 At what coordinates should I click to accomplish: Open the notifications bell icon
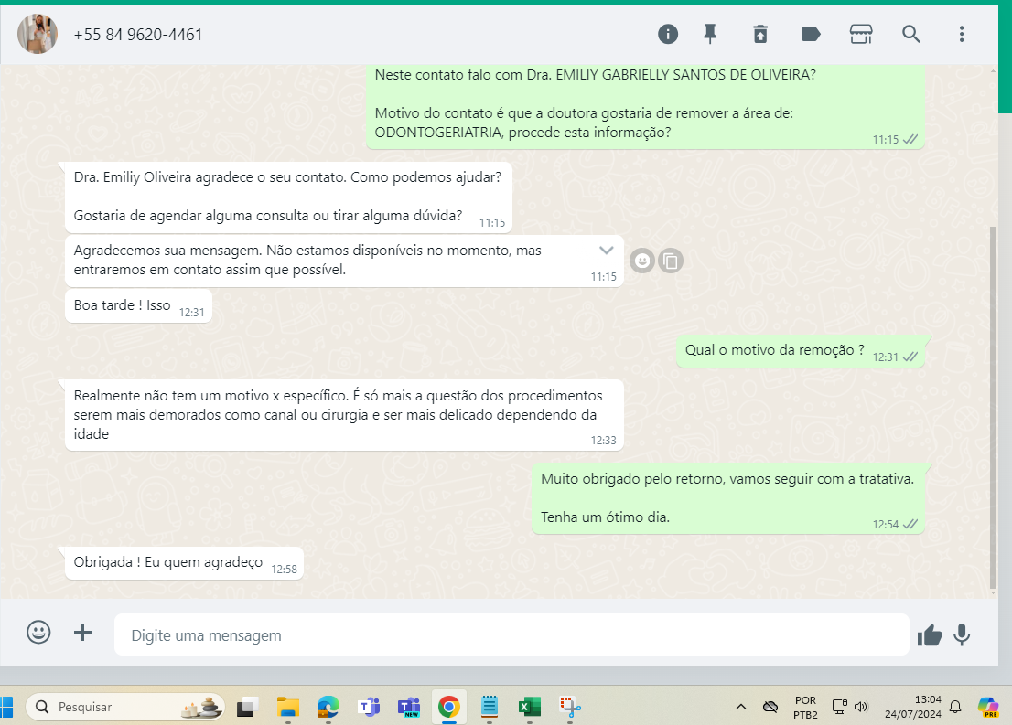(x=955, y=707)
